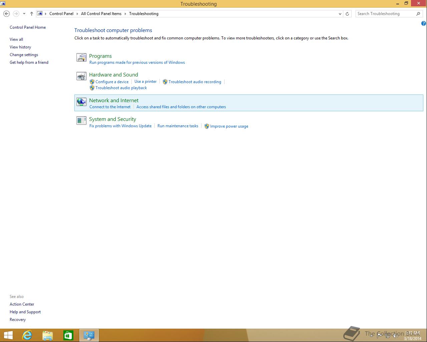Show hidden tray icons arrow

[371, 336]
